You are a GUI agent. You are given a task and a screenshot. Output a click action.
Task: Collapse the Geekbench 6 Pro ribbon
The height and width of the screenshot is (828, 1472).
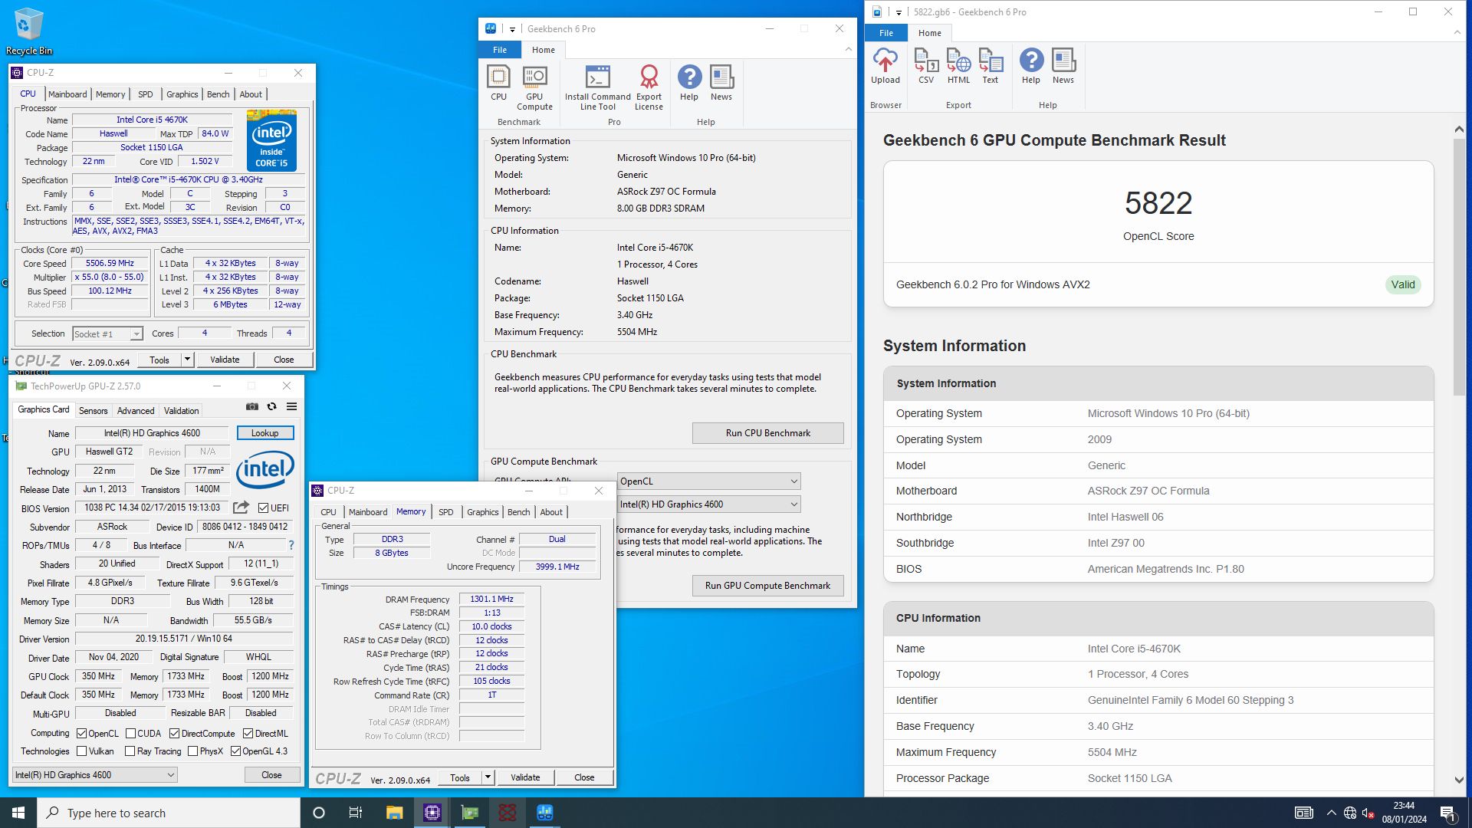[x=848, y=50]
